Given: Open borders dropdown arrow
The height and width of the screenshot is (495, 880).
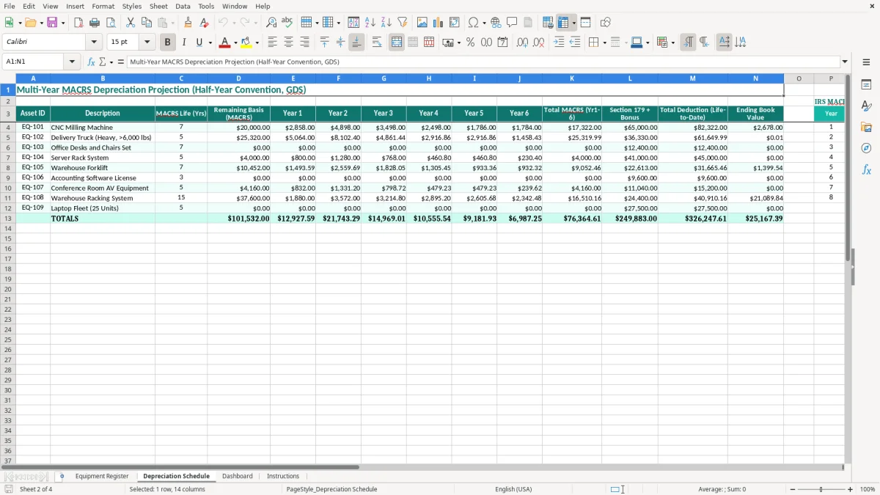Looking at the screenshot, I should 604,43.
